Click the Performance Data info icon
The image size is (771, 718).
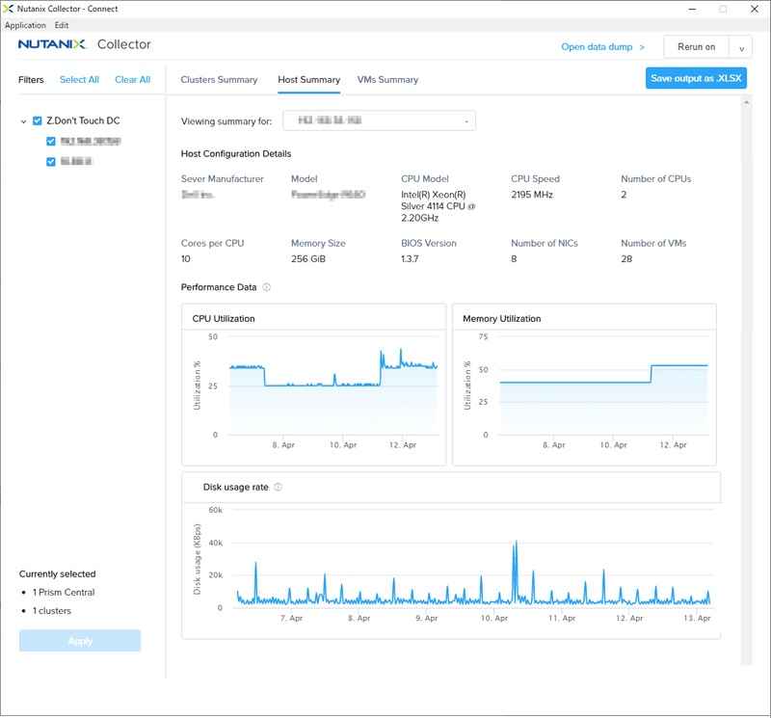(267, 287)
